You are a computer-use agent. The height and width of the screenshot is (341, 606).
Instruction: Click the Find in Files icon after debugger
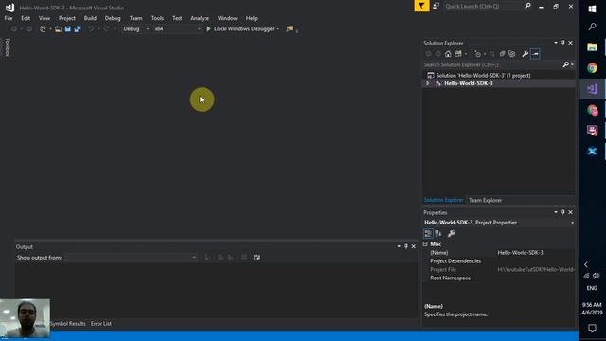point(290,29)
